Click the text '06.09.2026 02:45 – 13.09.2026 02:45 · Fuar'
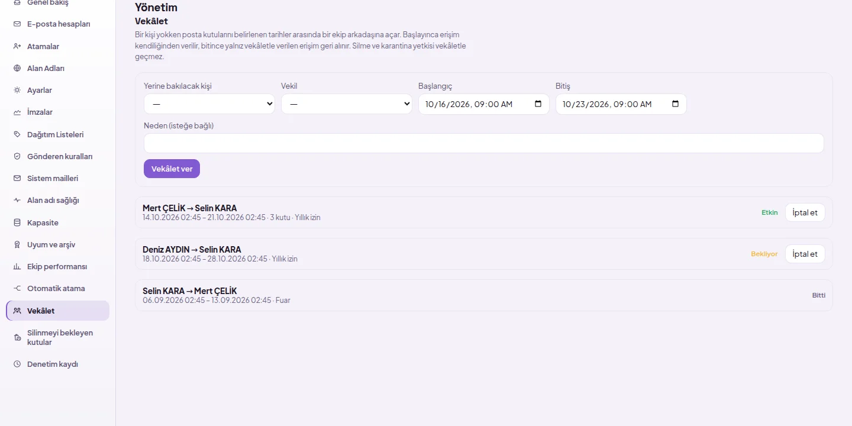Image resolution: width=852 pixels, height=426 pixels. click(217, 301)
